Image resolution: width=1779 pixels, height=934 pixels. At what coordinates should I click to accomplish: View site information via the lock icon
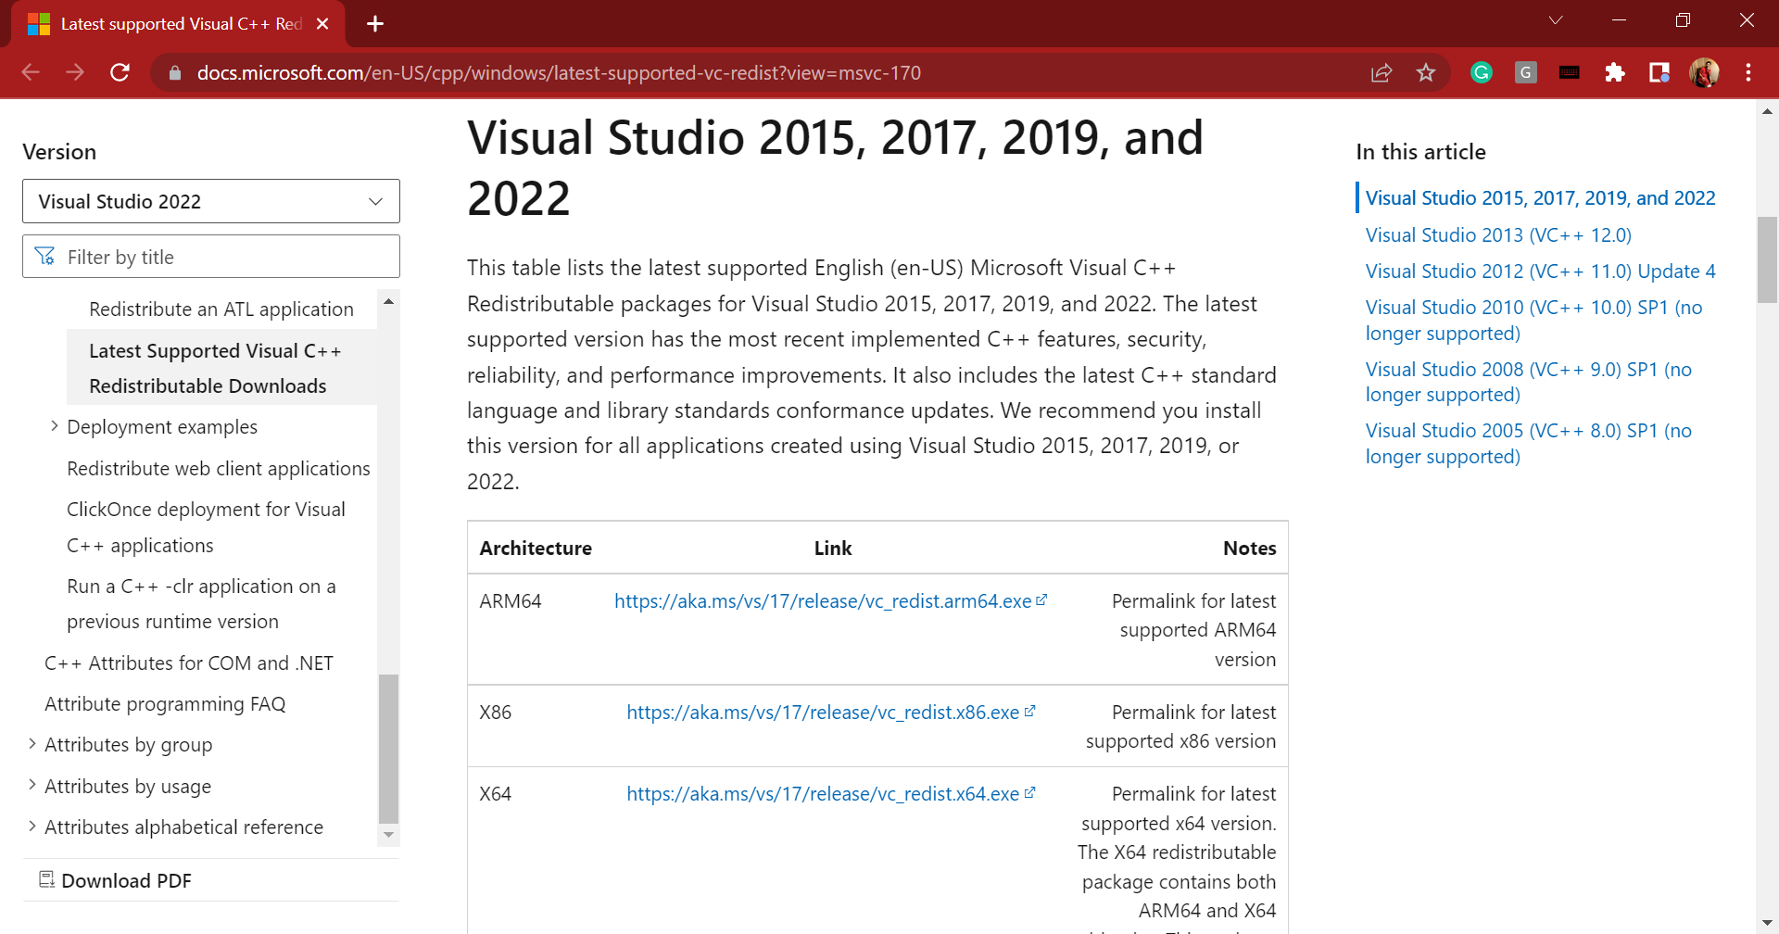(x=173, y=72)
